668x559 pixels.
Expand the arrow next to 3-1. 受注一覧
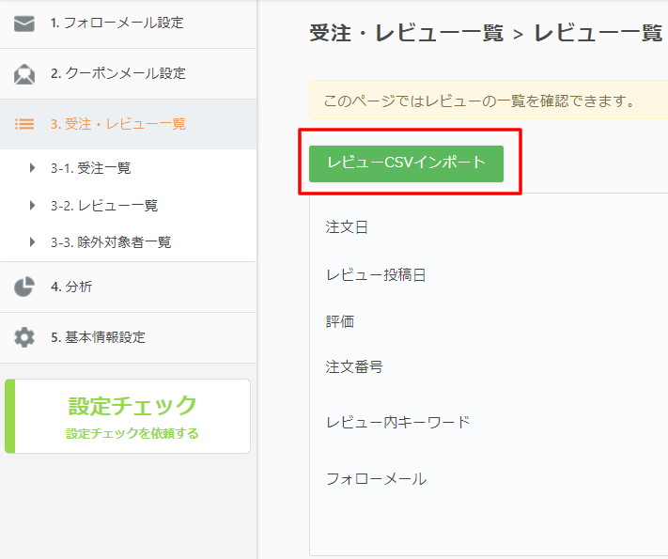(x=32, y=168)
